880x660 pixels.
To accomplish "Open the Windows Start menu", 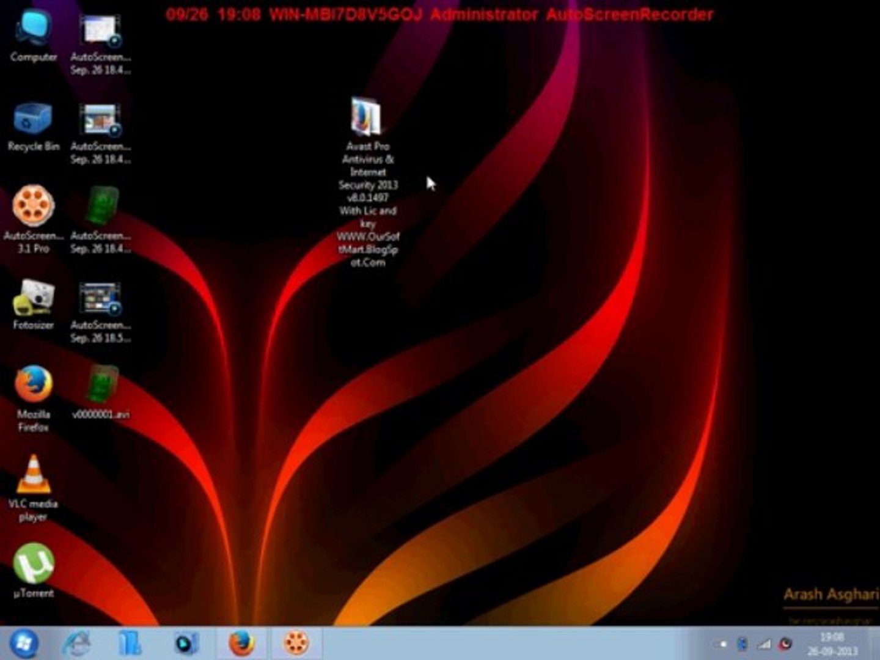I will click(23, 643).
